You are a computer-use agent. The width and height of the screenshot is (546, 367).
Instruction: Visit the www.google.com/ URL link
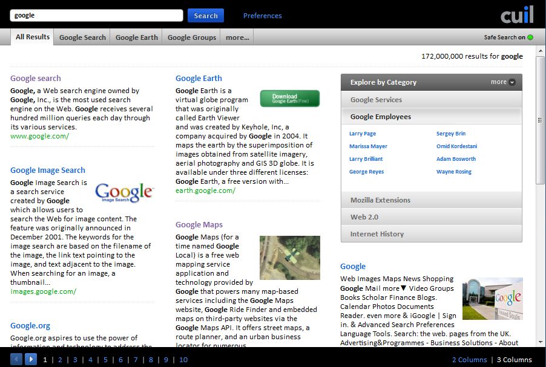click(x=40, y=136)
